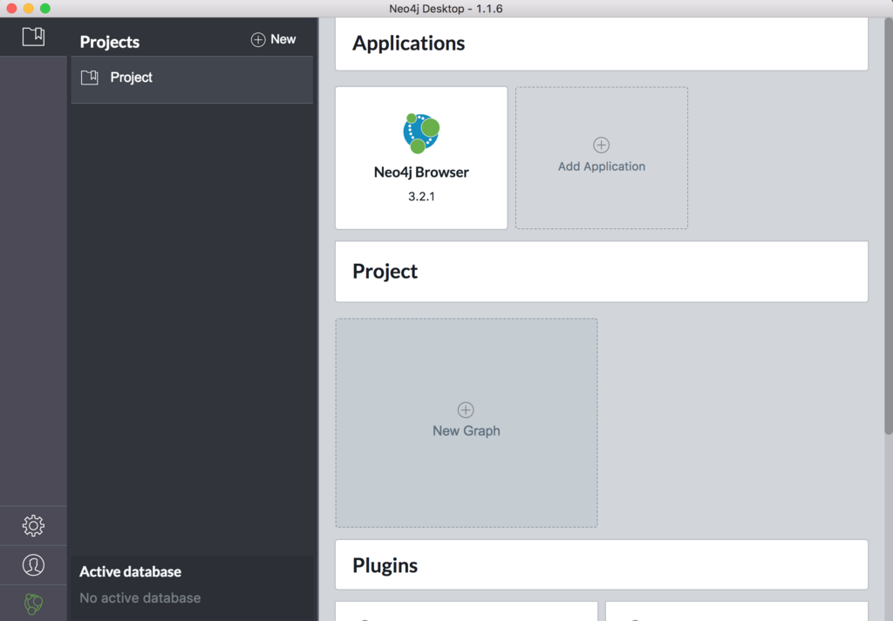Image resolution: width=893 pixels, height=621 pixels.
Task: Select the Project entry in Projects list
Action: coord(192,79)
